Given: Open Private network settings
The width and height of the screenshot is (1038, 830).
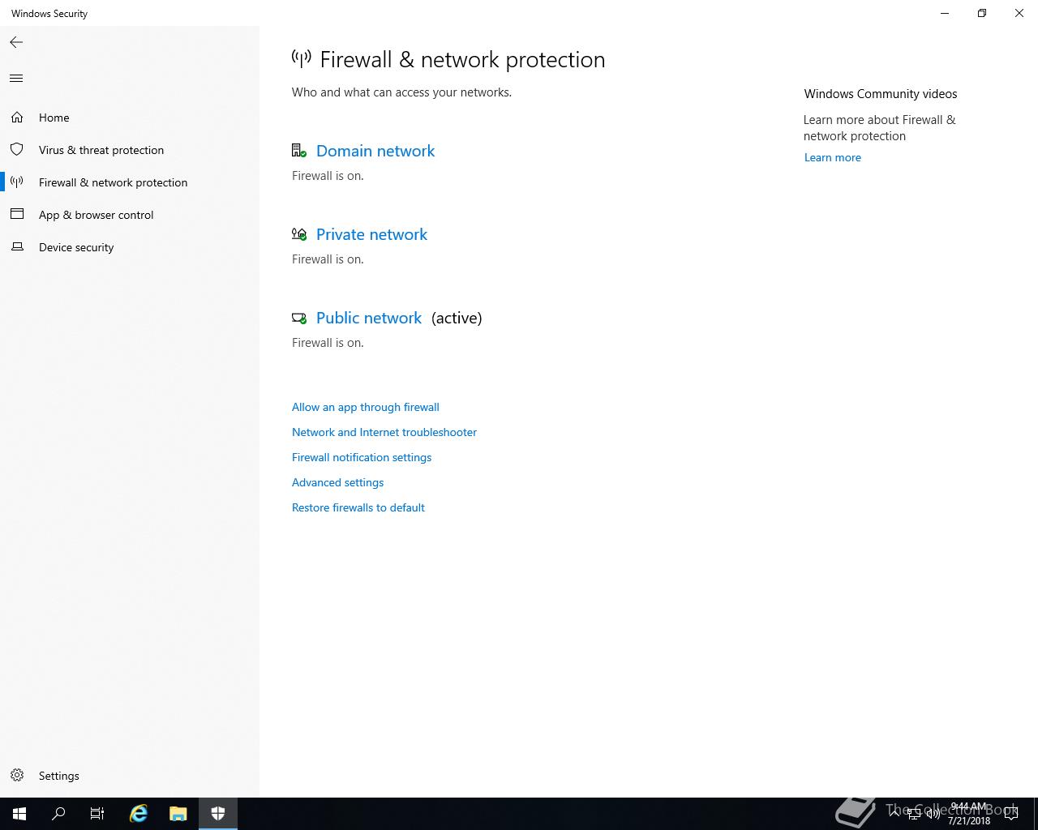Looking at the screenshot, I should point(371,234).
